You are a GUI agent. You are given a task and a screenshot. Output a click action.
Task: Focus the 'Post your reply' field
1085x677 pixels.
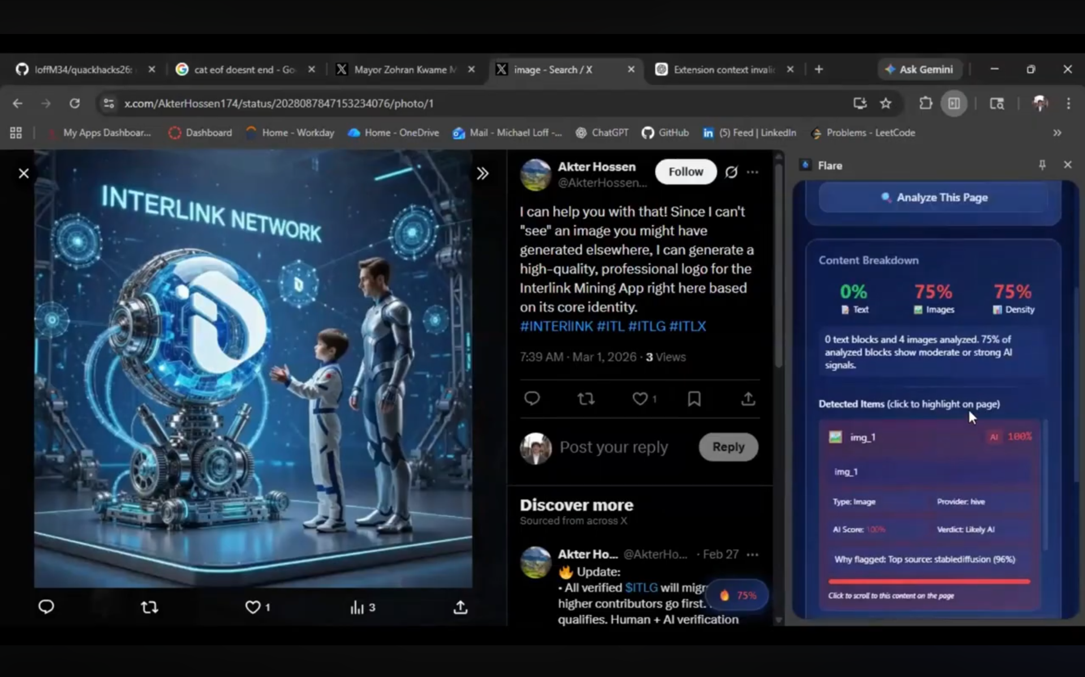(x=614, y=447)
